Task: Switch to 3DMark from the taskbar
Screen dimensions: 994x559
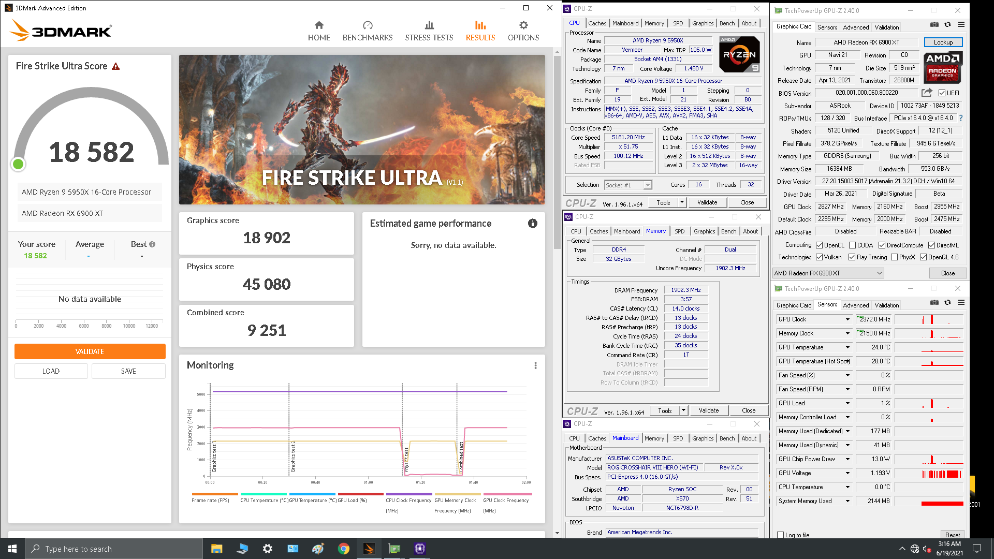Action: (369, 549)
